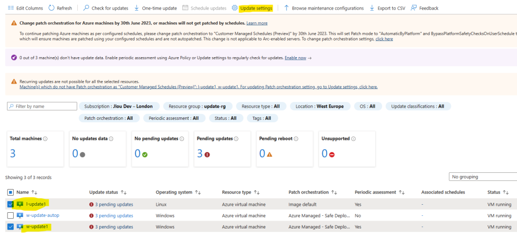Toggle the select-all checkbox in Name header

click(10, 192)
